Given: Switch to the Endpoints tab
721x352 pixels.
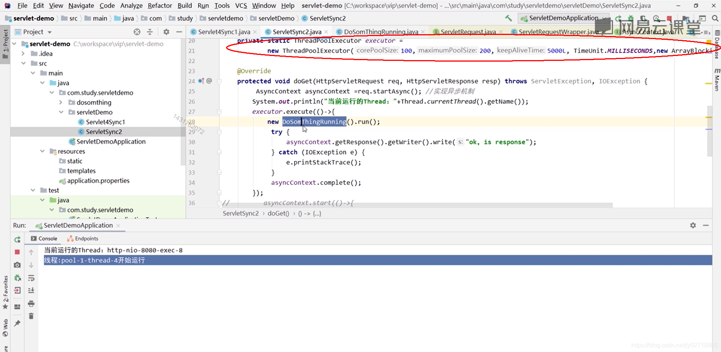Looking at the screenshot, I should pos(82,239).
